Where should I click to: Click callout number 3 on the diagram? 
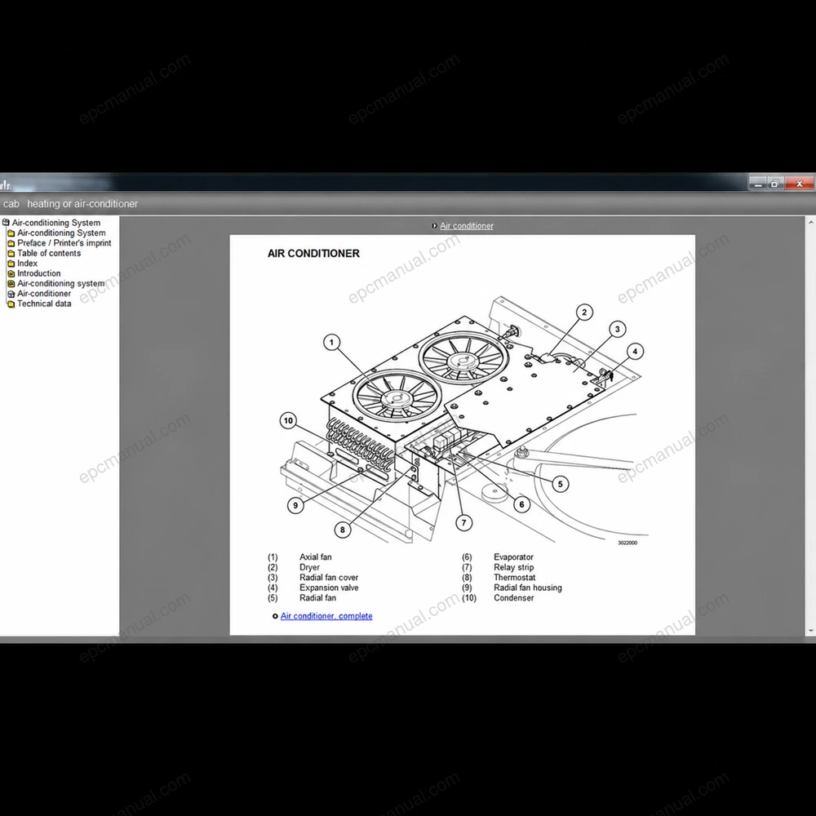click(617, 329)
